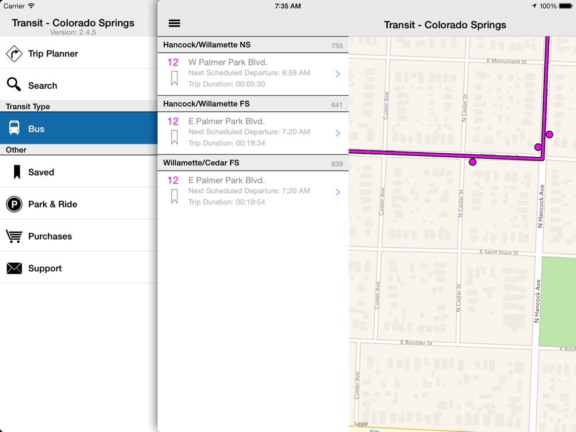Viewport: 576px width, 432px height.
Task: Toggle bookmark under Hancock/Willamette FS stop
Action: coord(175,138)
